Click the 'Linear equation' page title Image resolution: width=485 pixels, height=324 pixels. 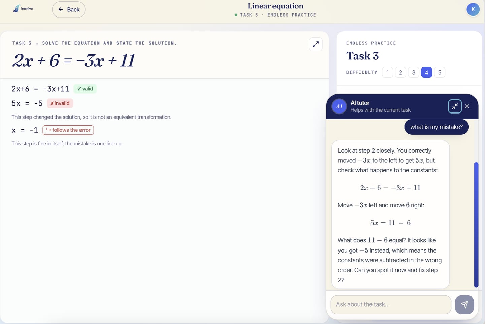coord(276,6)
